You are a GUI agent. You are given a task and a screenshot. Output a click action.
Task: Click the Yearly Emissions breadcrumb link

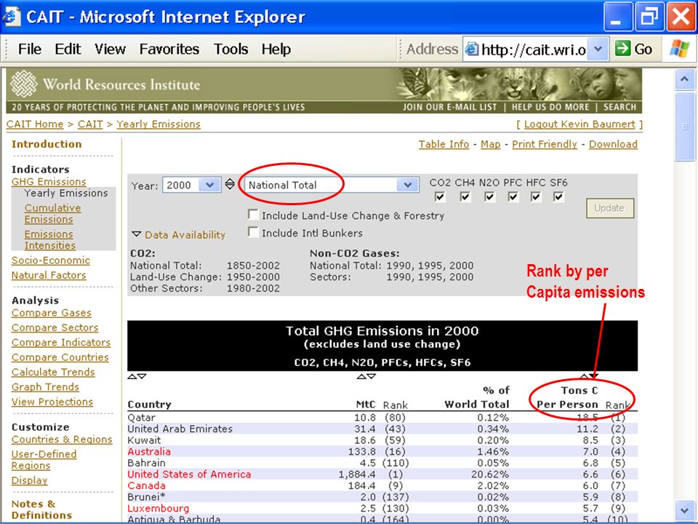(159, 124)
